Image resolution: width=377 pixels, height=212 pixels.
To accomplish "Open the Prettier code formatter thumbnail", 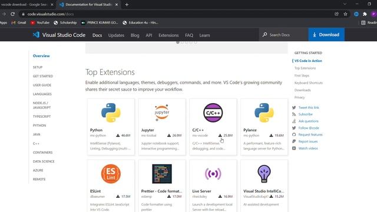I will pos(162,174).
